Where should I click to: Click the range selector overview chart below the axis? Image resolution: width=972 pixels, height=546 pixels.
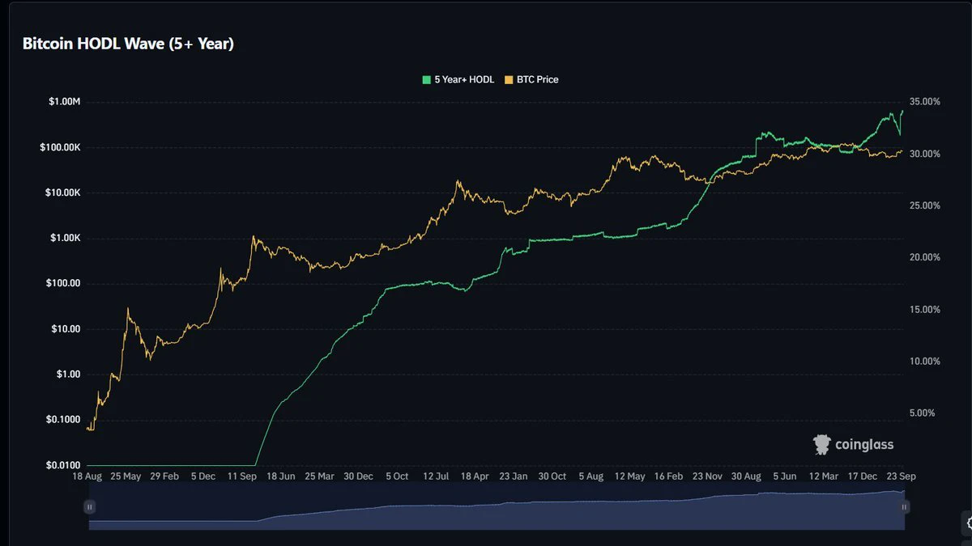497,510
